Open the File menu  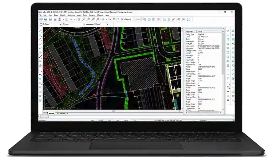[x=40, y=15]
